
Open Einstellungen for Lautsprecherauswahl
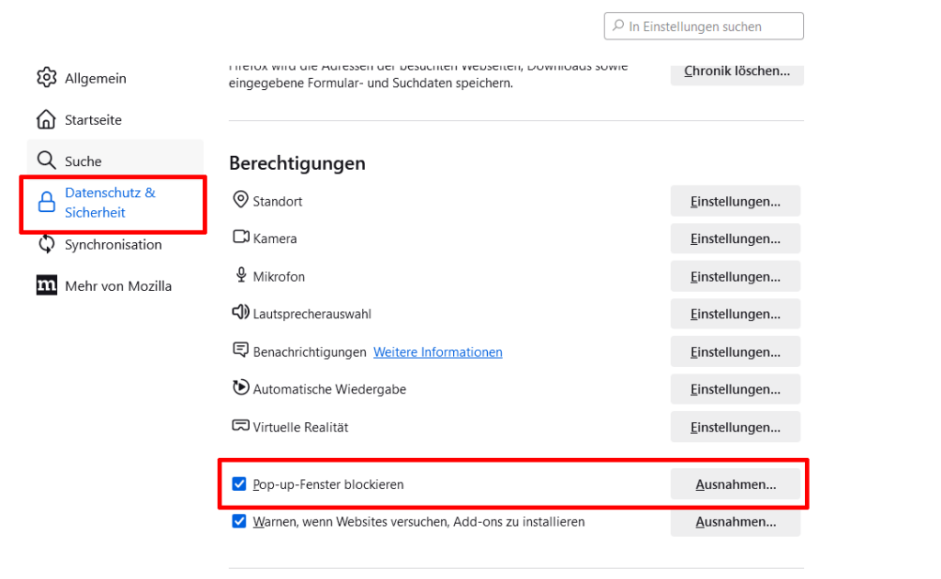click(x=734, y=314)
